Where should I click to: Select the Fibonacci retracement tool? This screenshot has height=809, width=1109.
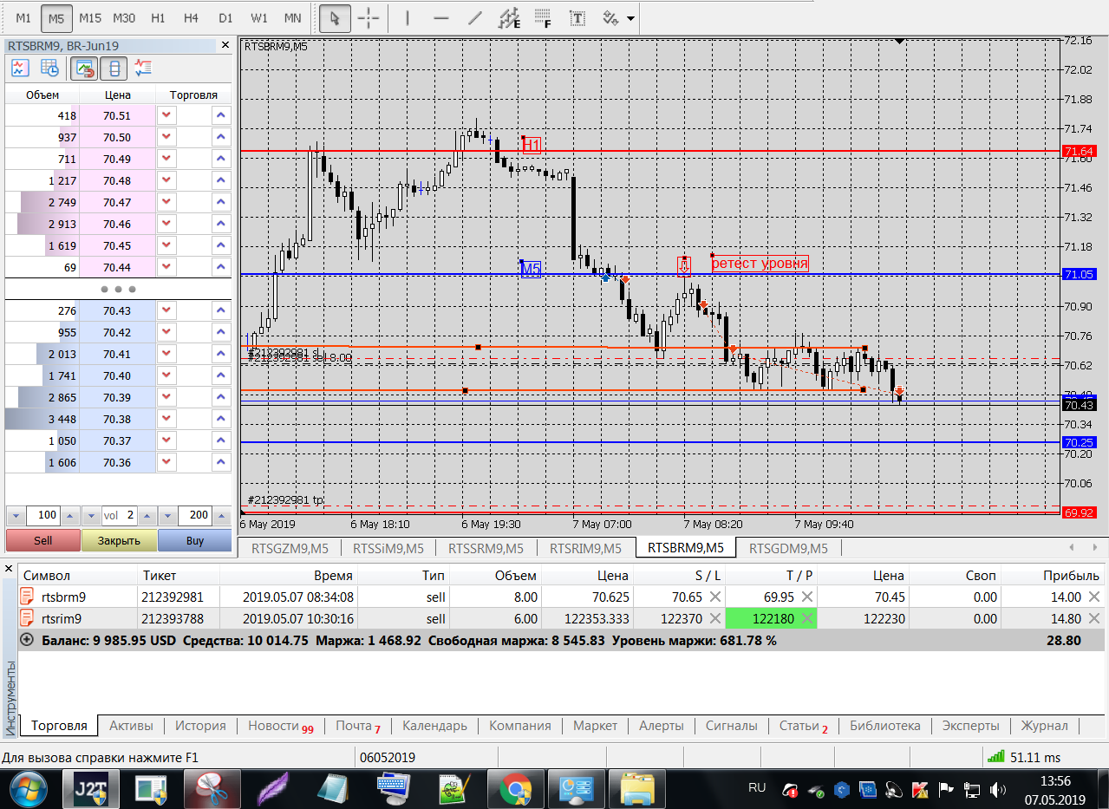point(543,17)
